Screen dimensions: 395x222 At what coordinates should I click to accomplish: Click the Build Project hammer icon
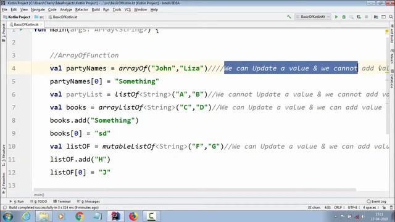click(x=289, y=17)
